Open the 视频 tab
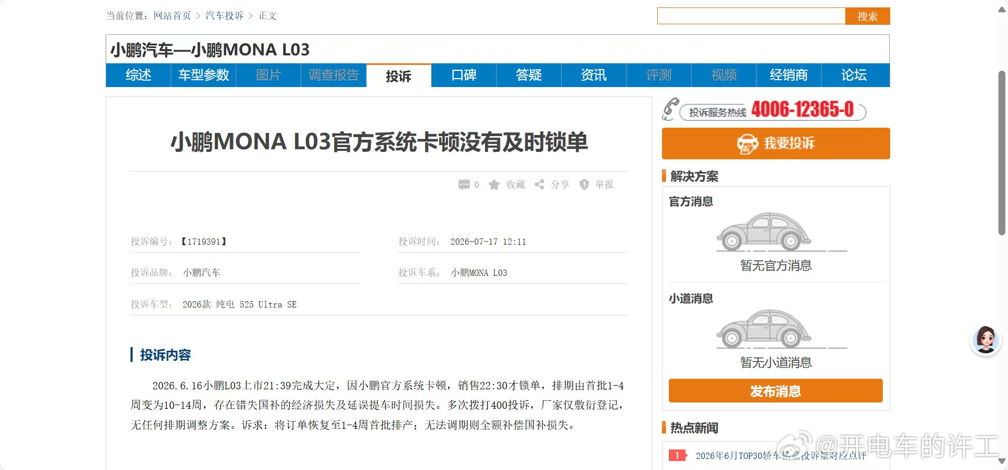The width and height of the screenshot is (1008, 470). tap(724, 75)
